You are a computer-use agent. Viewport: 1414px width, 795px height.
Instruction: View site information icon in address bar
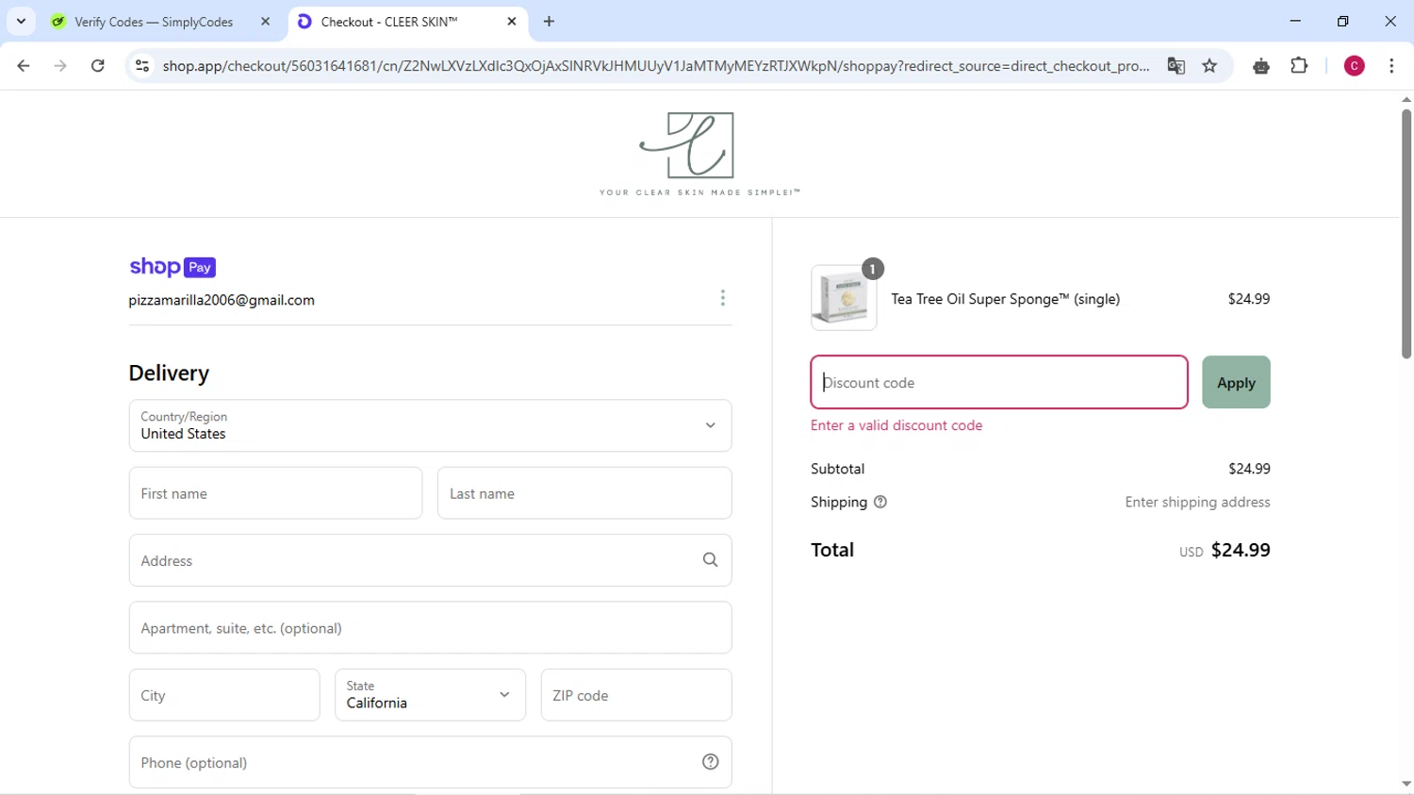(142, 66)
